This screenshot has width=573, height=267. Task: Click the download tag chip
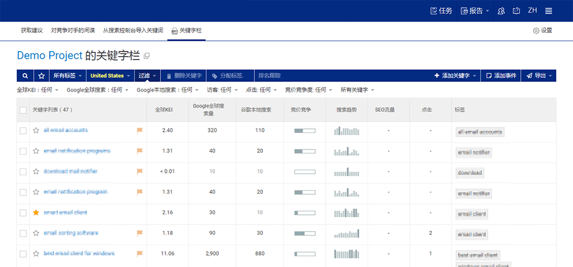pyautogui.click(x=470, y=173)
